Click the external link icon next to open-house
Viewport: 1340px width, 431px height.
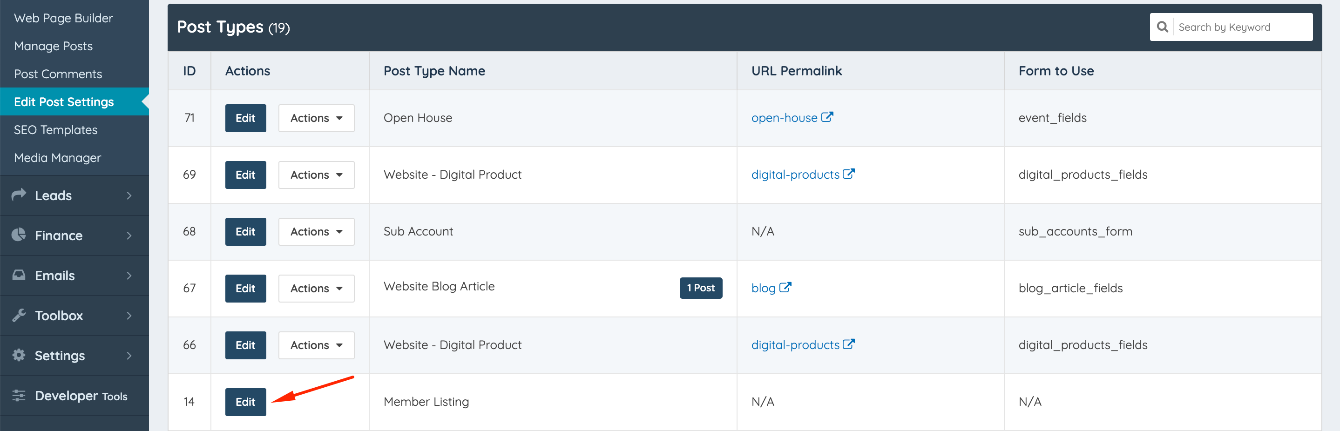coord(827,116)
